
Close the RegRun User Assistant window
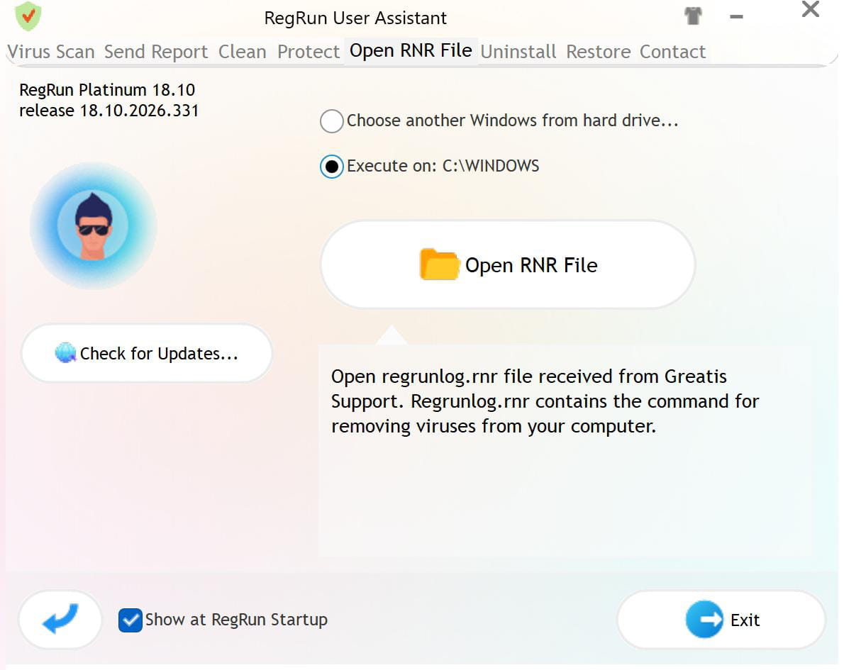pos(810,10)
